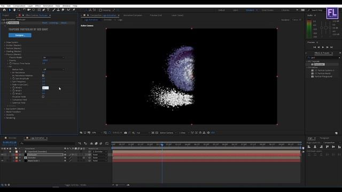
Task: Click the snapshot camera icon below viewer
Action: coord(126,133)
